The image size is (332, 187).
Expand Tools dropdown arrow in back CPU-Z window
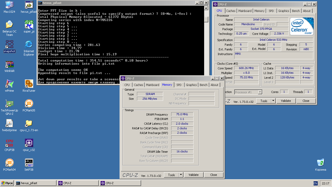click(273, 101)
